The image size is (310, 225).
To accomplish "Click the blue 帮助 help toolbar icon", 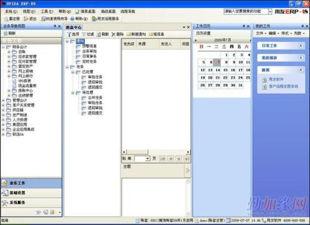I will point(73,19).
